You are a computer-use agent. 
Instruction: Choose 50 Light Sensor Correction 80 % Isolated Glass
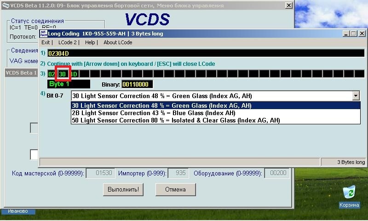(x=215, y=120)
